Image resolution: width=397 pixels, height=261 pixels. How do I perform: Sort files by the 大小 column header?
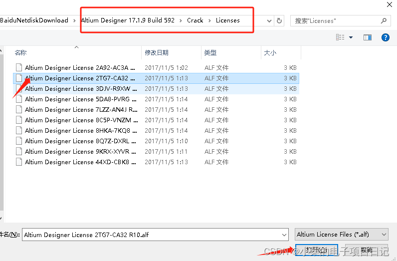270,52
